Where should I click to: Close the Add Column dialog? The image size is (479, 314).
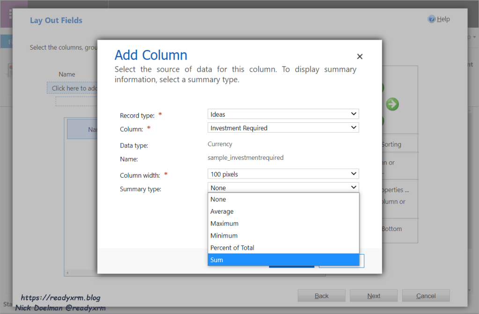point(360,57)
